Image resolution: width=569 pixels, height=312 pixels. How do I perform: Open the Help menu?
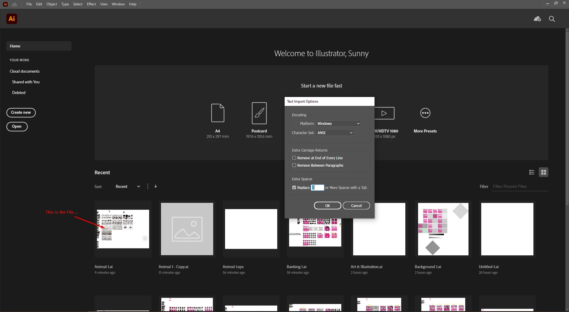(x=133, y=4)
